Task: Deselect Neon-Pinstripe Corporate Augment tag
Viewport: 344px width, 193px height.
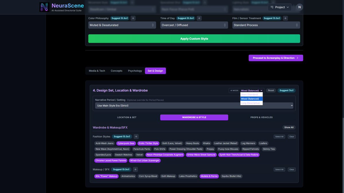Action: pyautogui.click(x=165, y=155)
